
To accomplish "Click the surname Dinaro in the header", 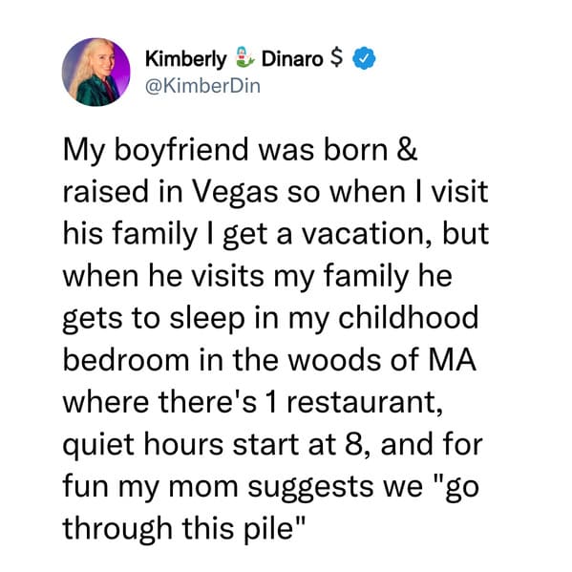I will [292, 59].
